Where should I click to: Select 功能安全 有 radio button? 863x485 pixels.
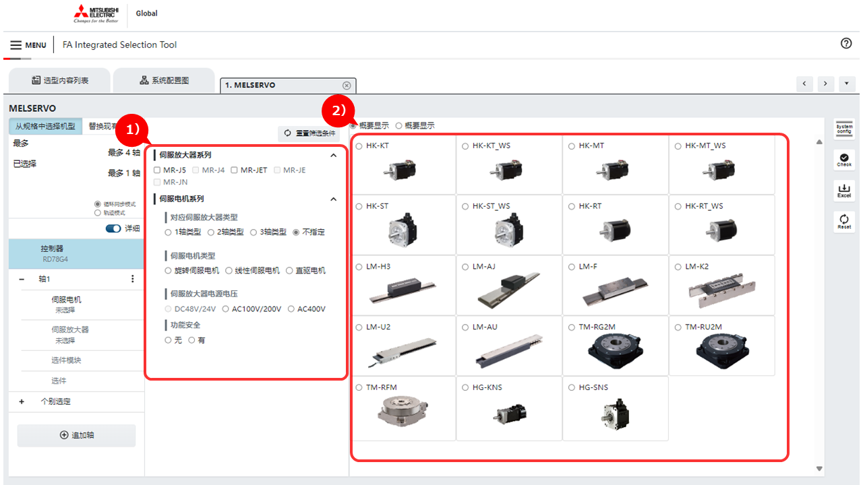(191, 341)
